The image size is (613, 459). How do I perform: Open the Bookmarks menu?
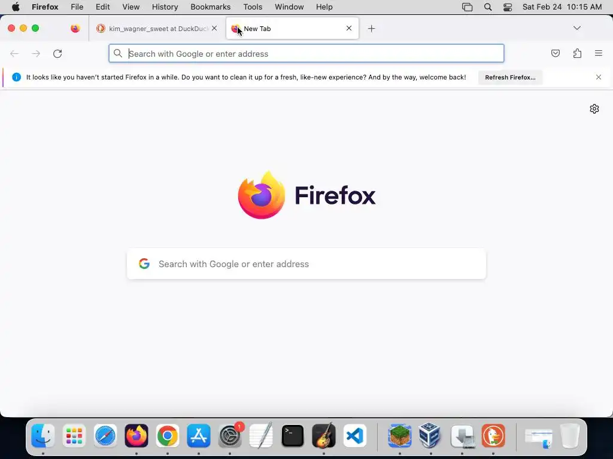tap(211, 7)
